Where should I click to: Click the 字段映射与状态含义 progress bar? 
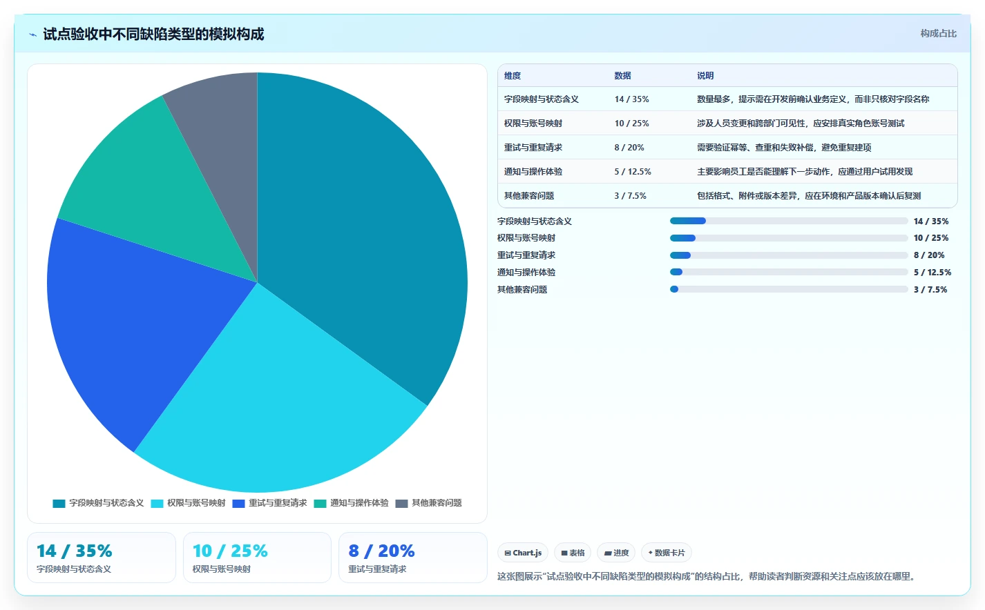[x=789, y=221]
